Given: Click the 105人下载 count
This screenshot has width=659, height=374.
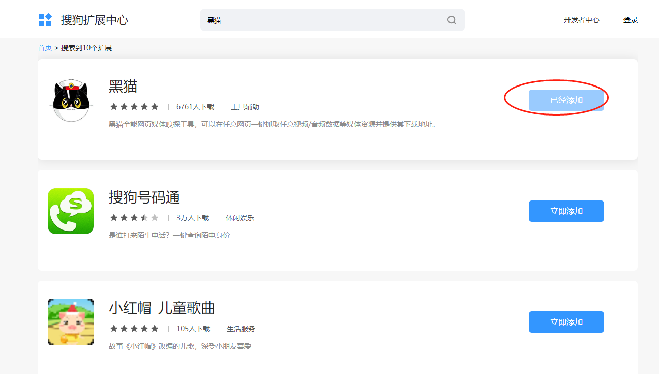Looking at the screenshot, I should click(193, 329).
